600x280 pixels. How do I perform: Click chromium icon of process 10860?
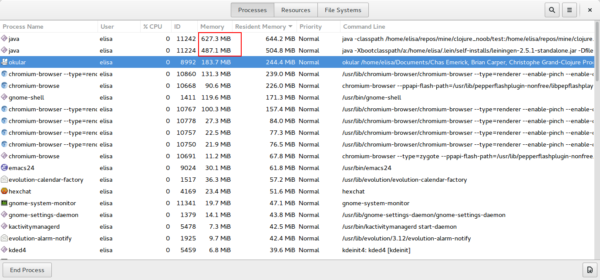click(x=4, y=74)
